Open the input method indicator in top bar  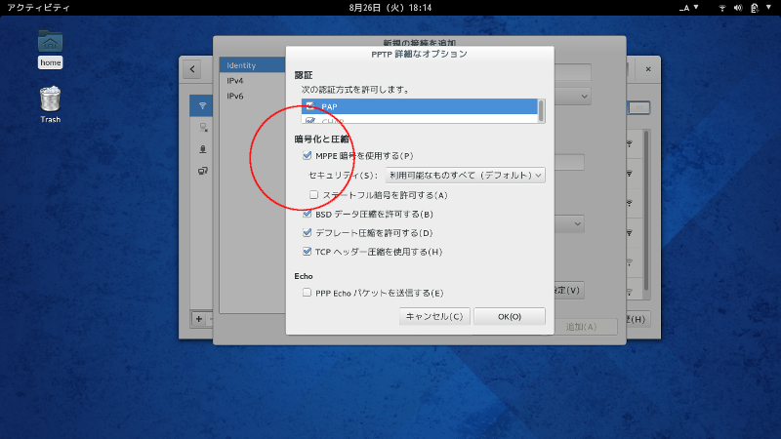click(x=689, y=8)
